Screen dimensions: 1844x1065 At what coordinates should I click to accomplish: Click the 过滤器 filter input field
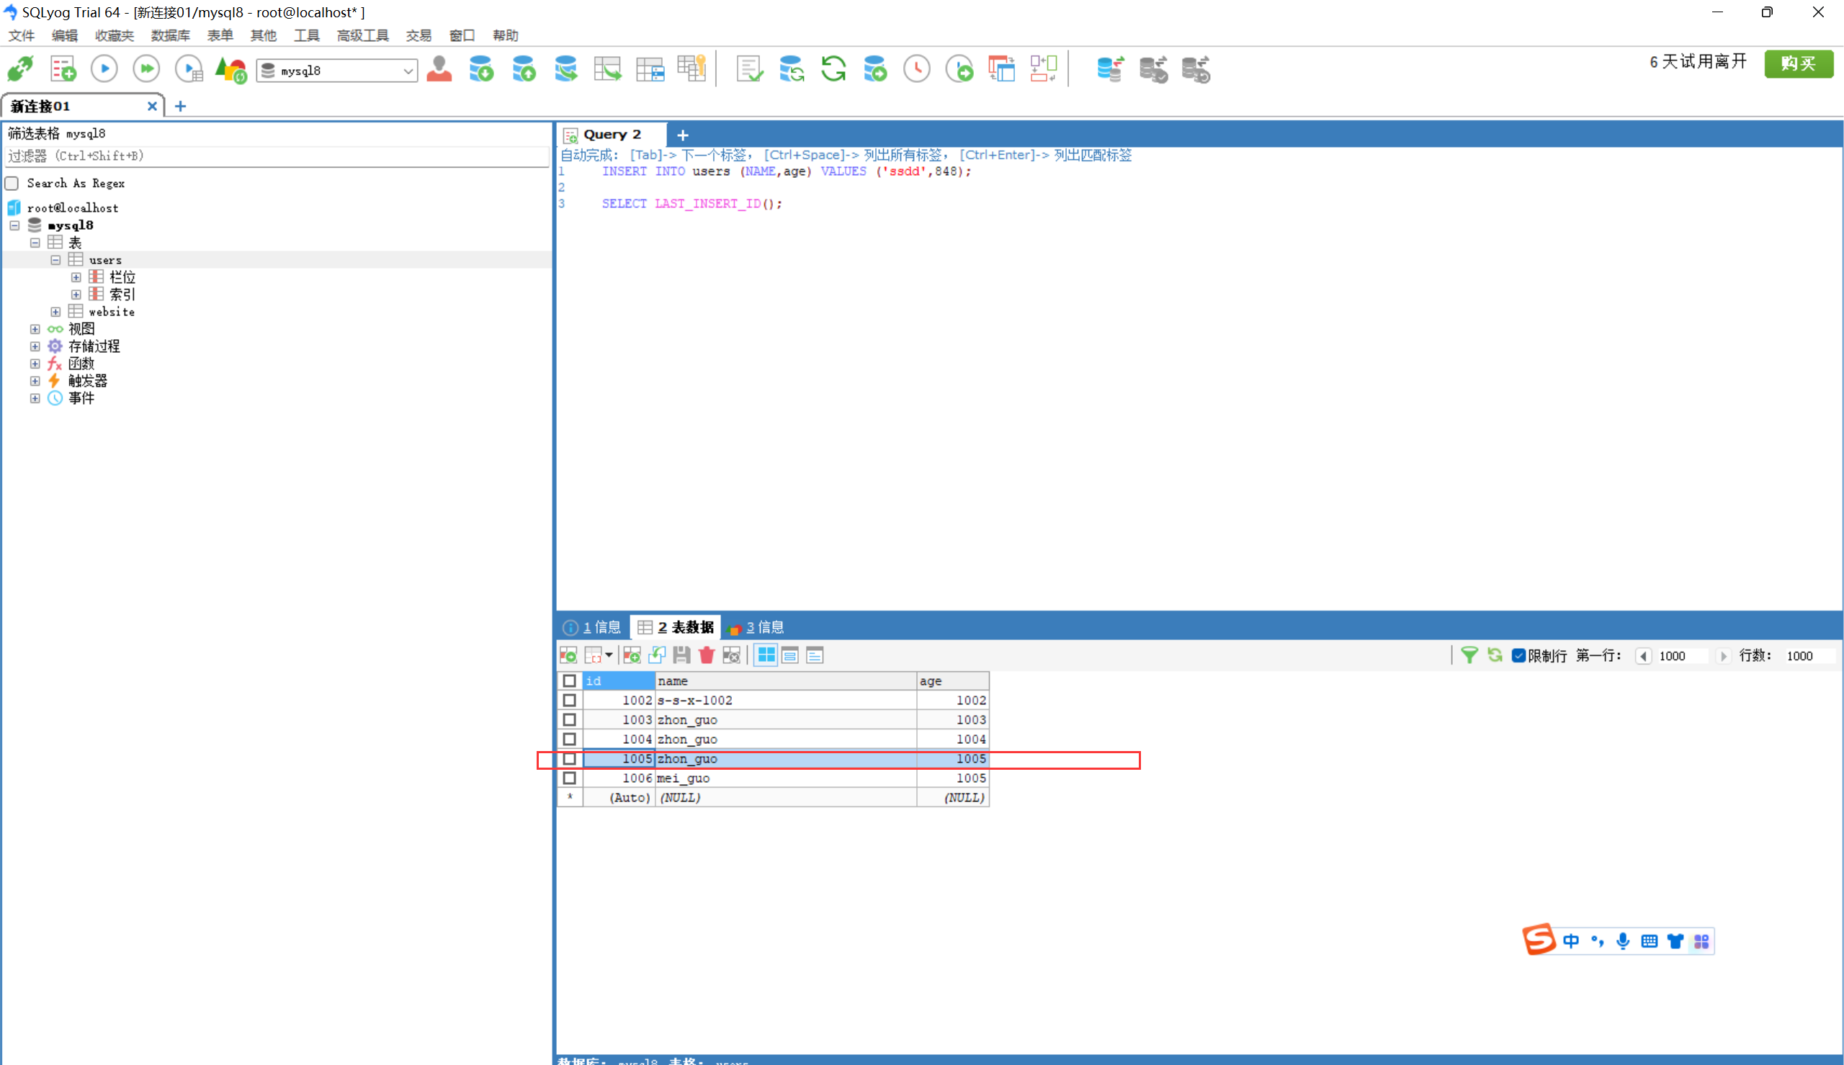coord(278,156)
